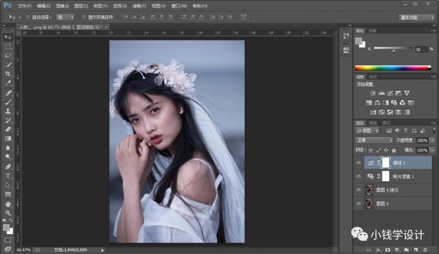
Task: Toggle lock all icon
Action: [394, 151]
